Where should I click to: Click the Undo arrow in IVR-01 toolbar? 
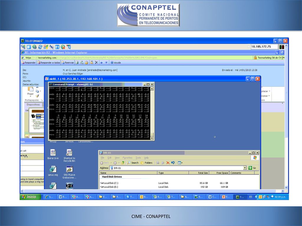coord(173,163)
